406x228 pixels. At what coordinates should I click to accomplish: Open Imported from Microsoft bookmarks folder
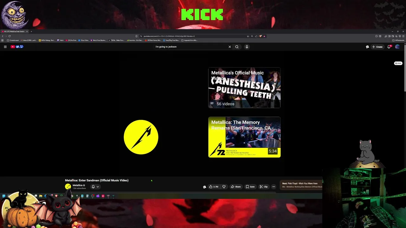[189, 40]
